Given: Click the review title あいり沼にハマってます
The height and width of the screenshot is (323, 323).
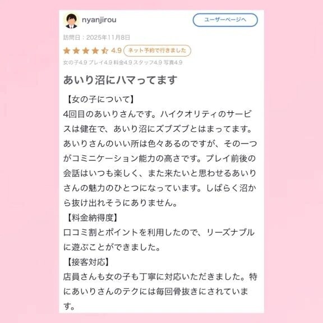Looking at the screenshot, I should (120, 80).
